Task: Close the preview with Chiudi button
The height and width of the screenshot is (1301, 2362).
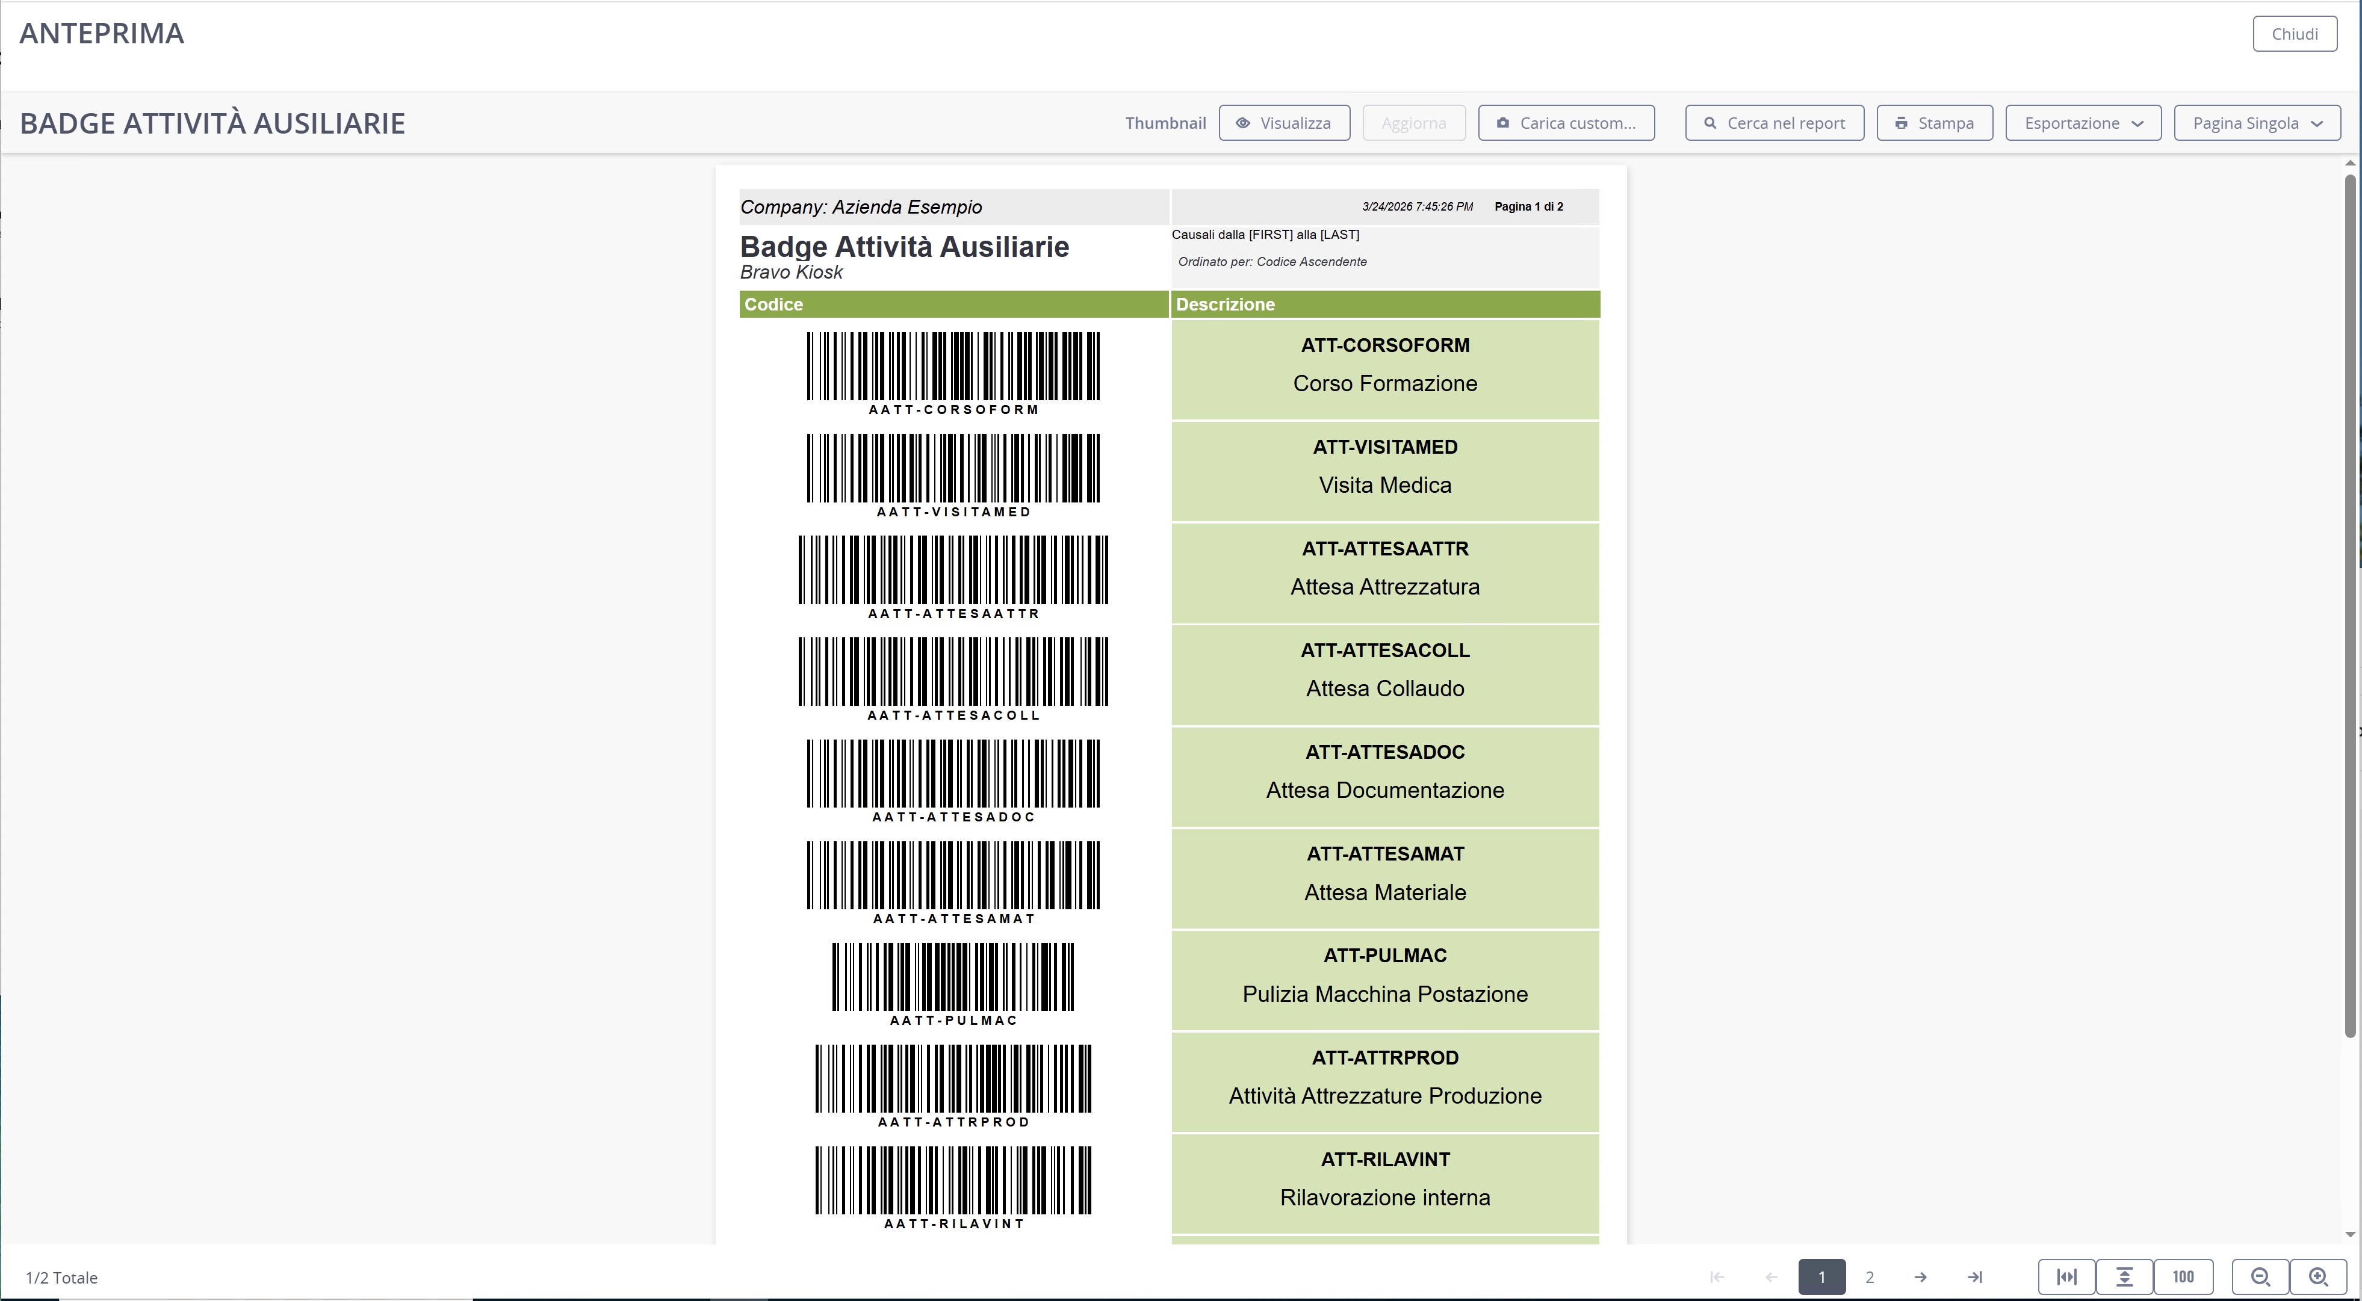Action: point(2294,34)
